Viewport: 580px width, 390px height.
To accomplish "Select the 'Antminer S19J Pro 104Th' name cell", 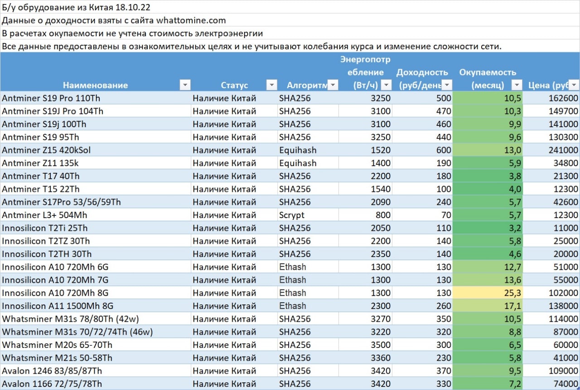I will coord(95,111).
